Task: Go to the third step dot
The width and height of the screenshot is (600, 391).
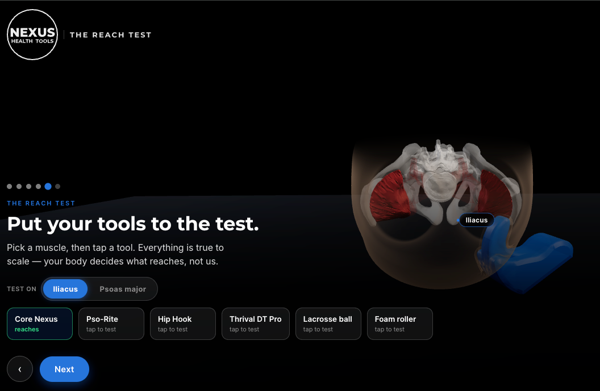Action: [x=29, y=187]
